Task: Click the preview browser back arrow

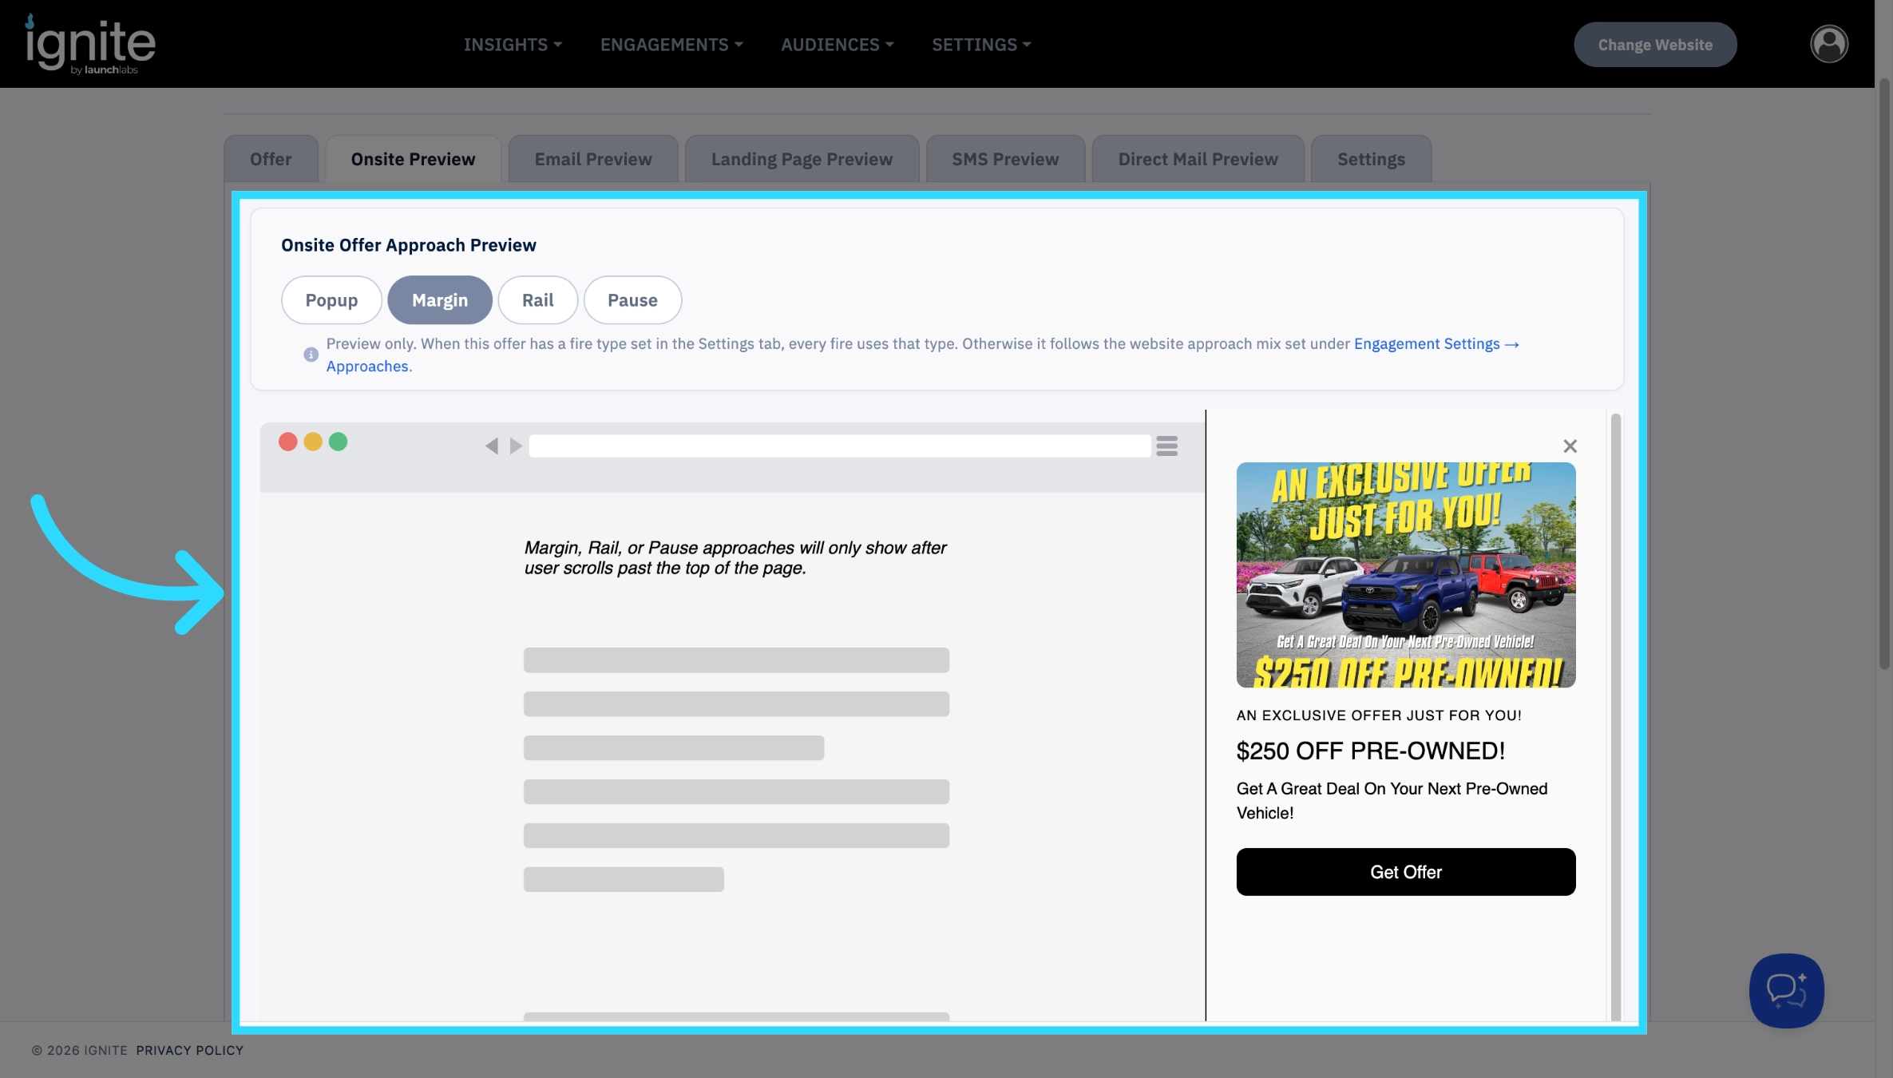Action: coord(492,446)
